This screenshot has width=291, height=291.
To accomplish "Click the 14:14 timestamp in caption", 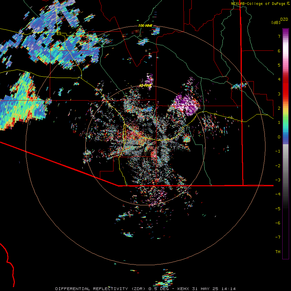I will point(229,289).
